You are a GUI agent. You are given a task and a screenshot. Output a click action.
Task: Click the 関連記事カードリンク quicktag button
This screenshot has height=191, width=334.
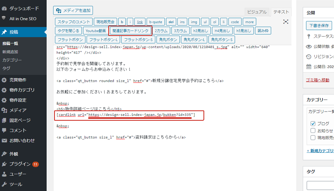tap(130, 31)
